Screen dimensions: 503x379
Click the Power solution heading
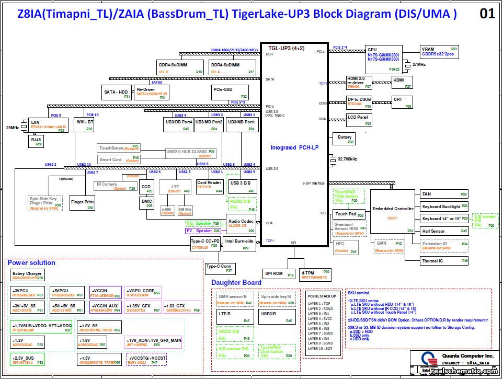click(x=31, y=263)
